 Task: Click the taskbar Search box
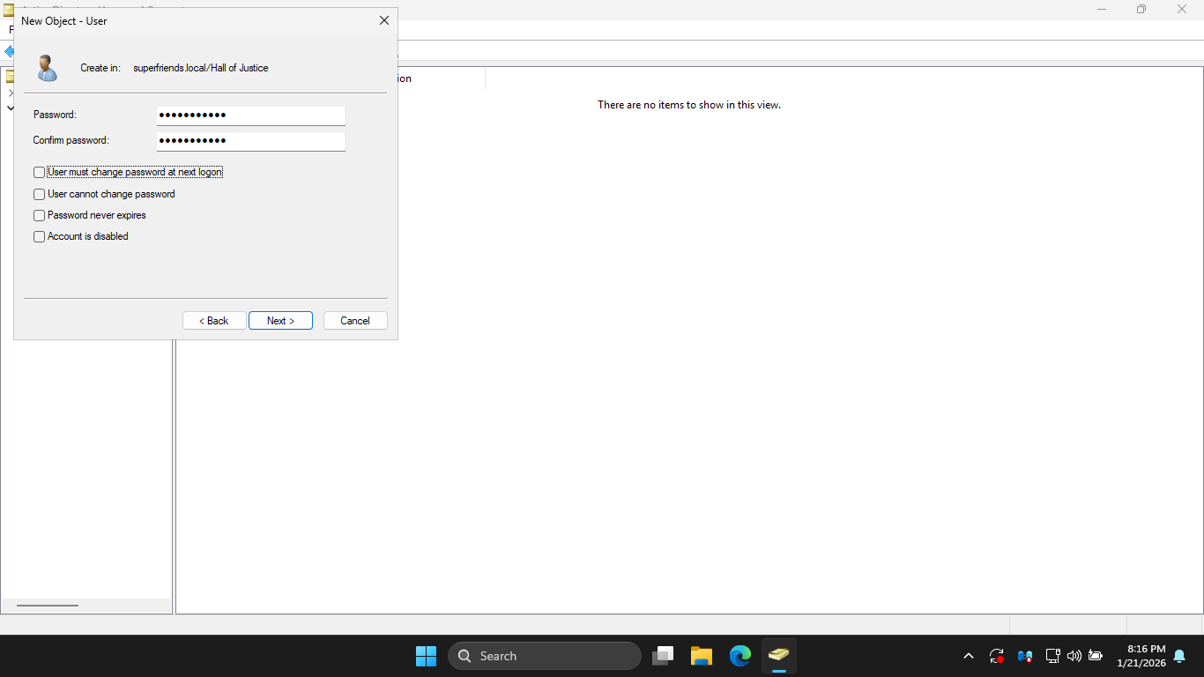click(545, 656)
